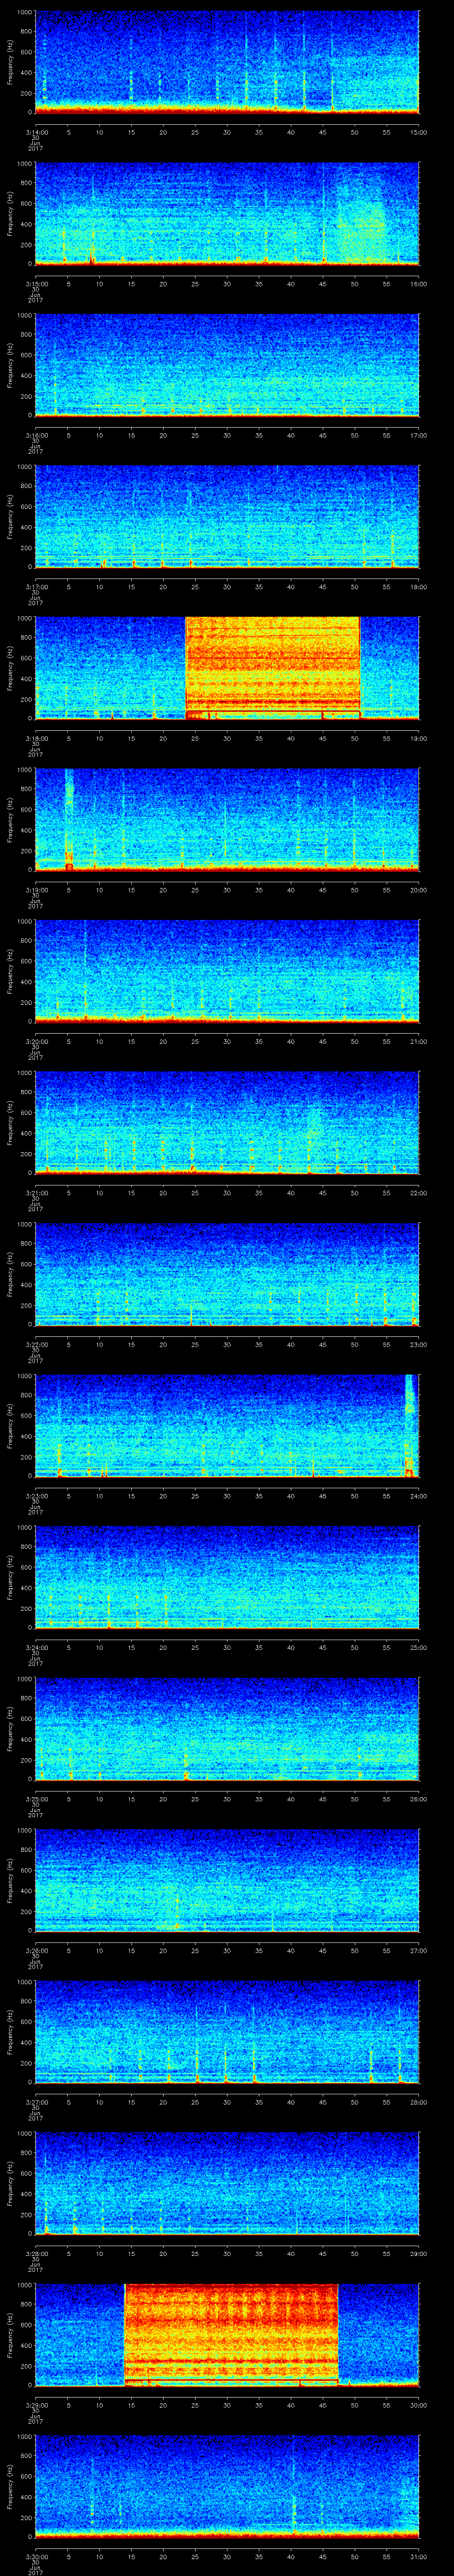Select the 3:22:00 start time label
Viewport: 454px width, 2576px height.
35,1344
